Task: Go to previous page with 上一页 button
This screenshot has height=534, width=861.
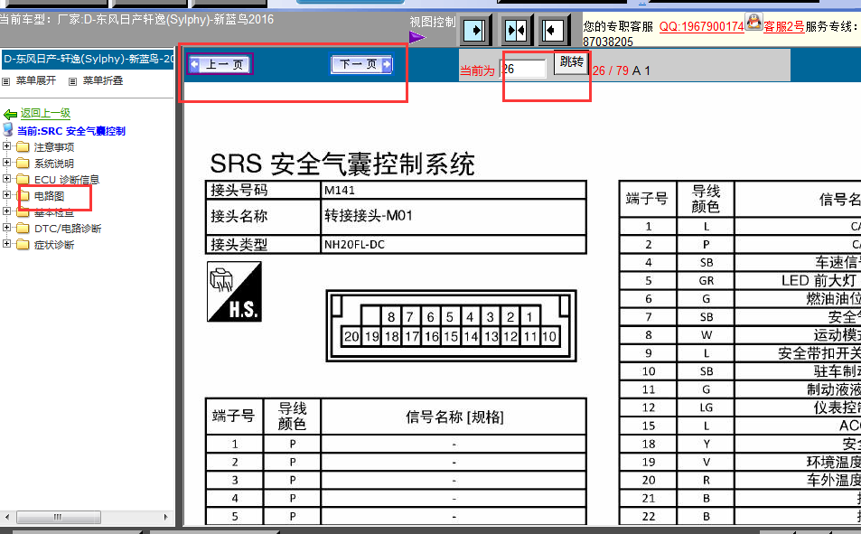Action: pyautogui.click(x=220, y=64)
